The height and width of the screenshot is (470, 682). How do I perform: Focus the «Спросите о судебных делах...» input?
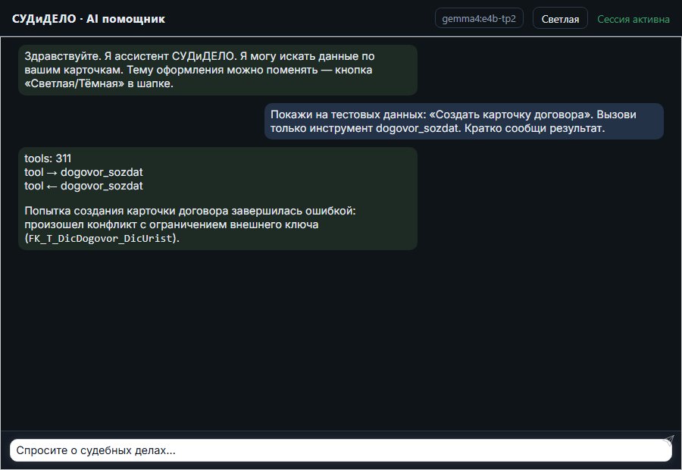340,450
